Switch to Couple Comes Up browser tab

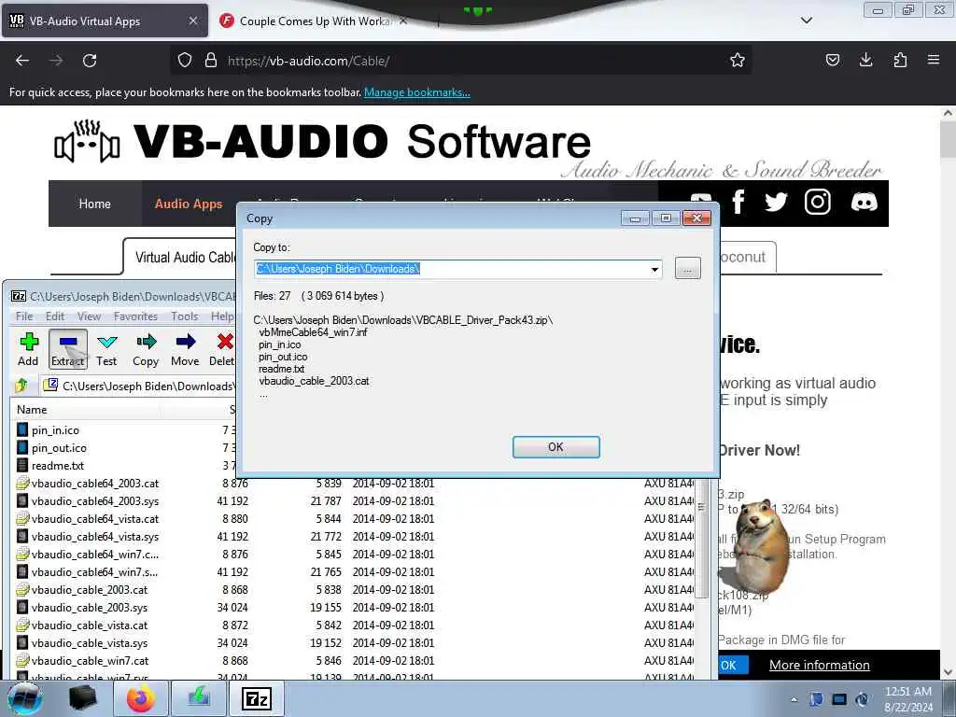pyautogui.click(x=315, y=21)
